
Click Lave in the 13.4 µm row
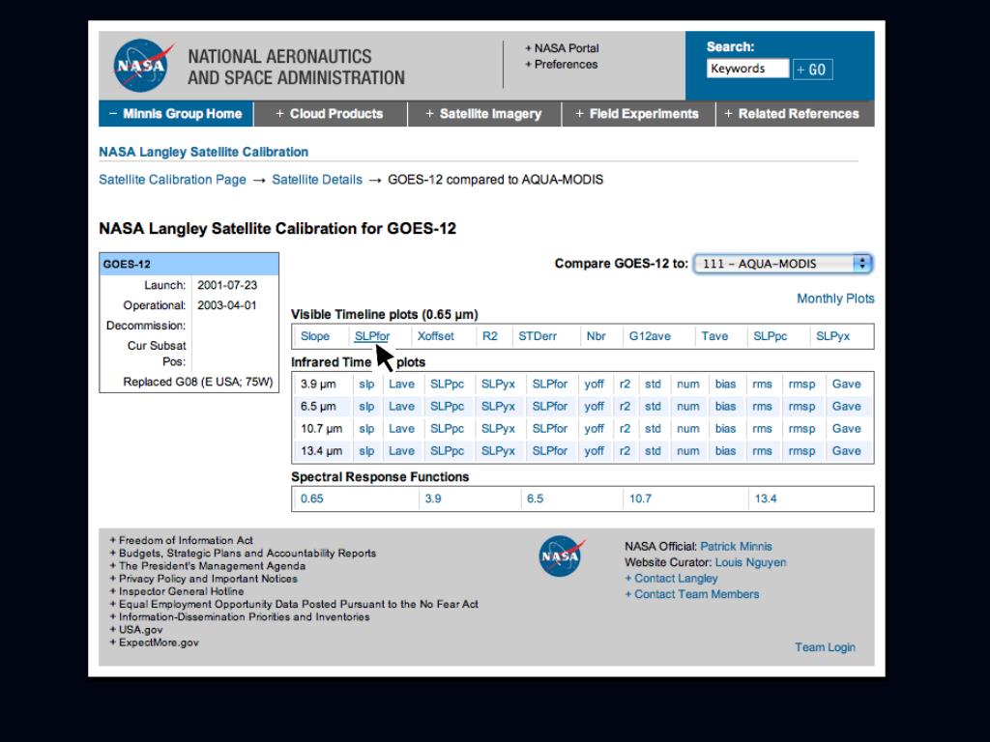[401, 451]
